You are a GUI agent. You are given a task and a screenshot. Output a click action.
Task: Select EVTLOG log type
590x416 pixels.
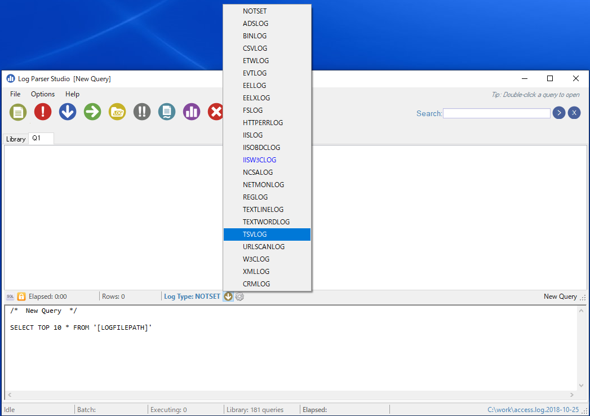[267, 73]
